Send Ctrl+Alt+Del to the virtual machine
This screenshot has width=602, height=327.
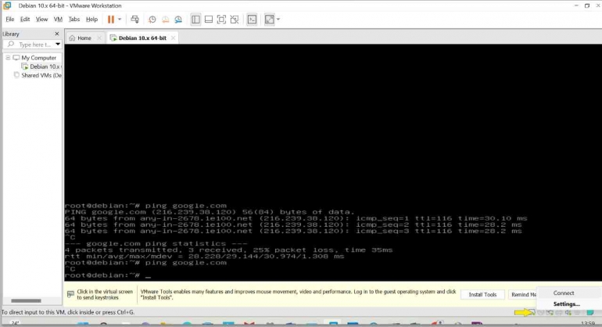click(x=134, y=19)
